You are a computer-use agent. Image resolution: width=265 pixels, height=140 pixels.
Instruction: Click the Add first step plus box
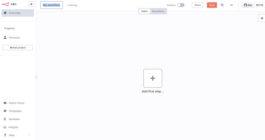click(153, 78)
